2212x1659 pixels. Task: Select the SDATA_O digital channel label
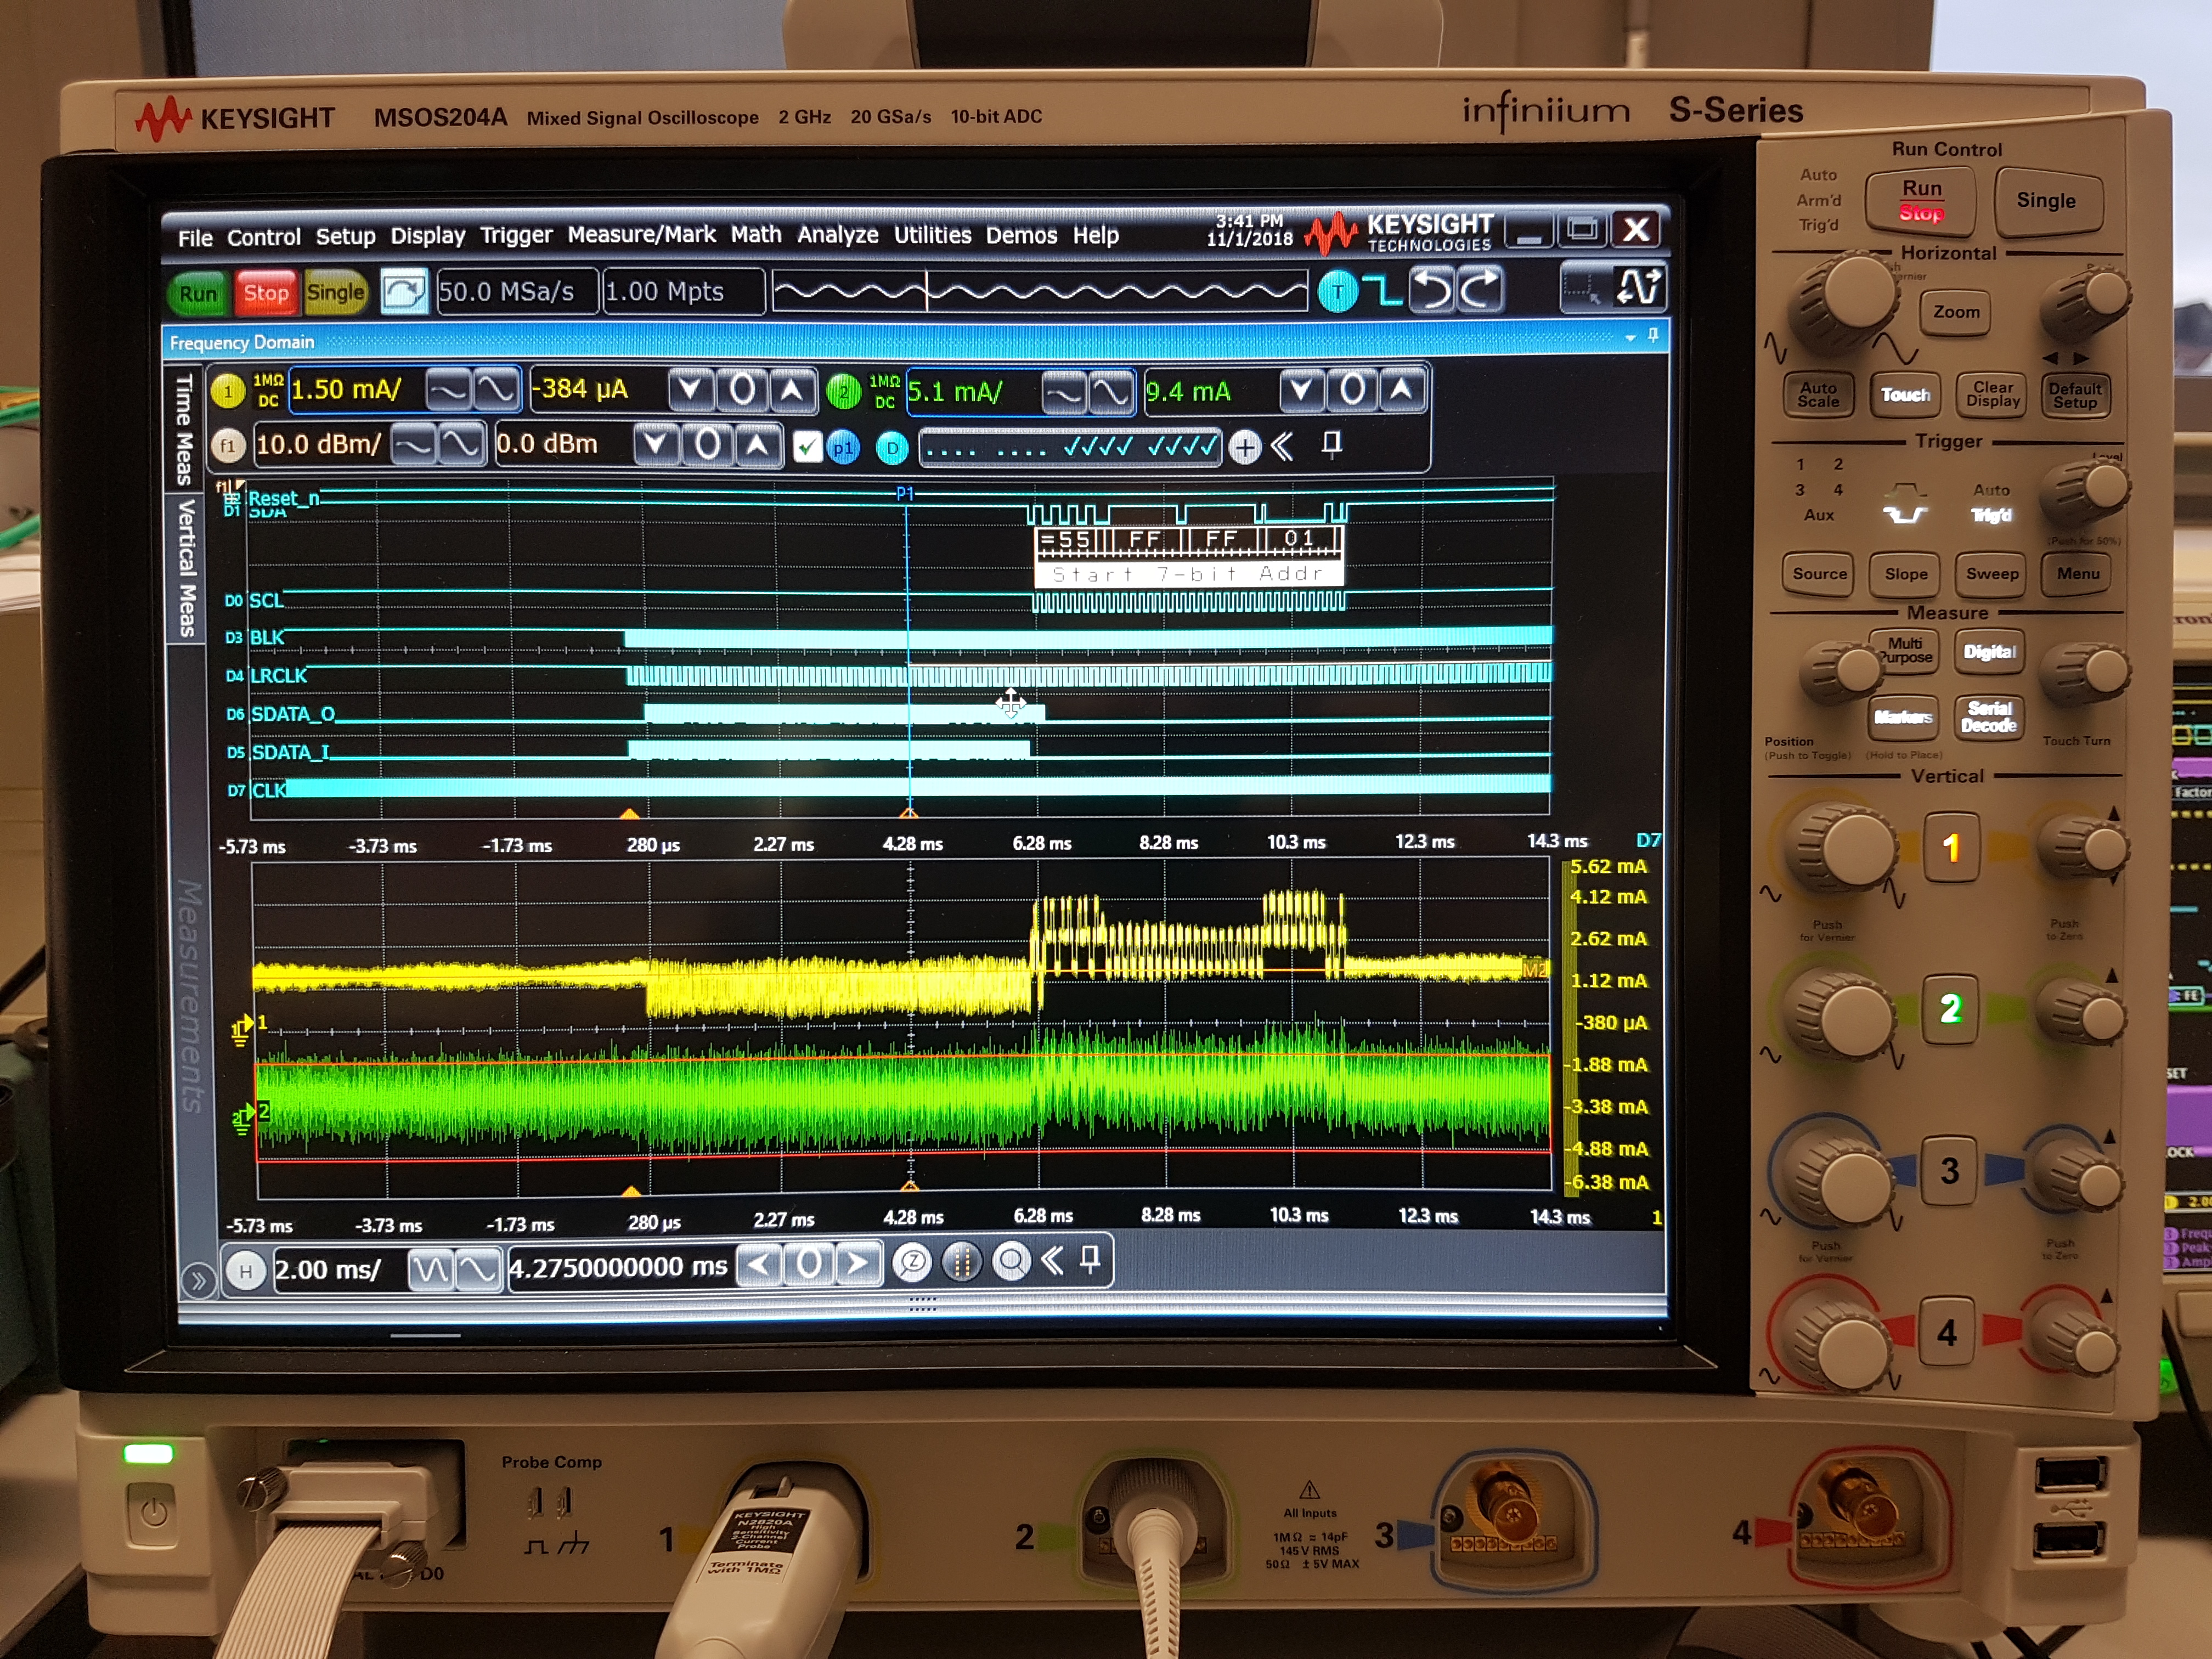pos(293,714)
